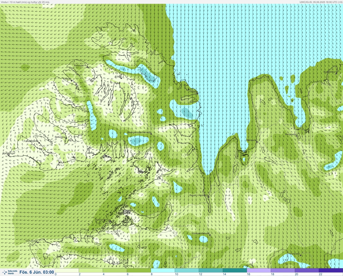Click the legend value '12'
Viewport: 343px width, 276px height.
click(200, 274)
